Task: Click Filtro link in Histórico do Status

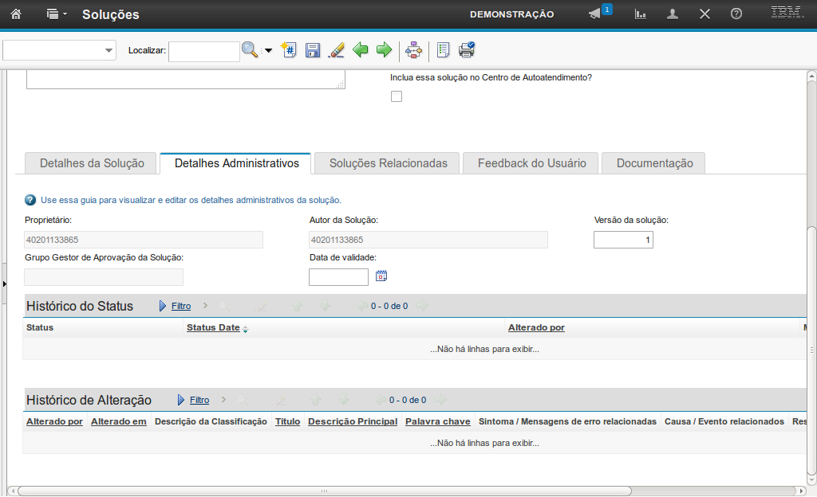Action: pyautogui.click(x=181, y=306)
